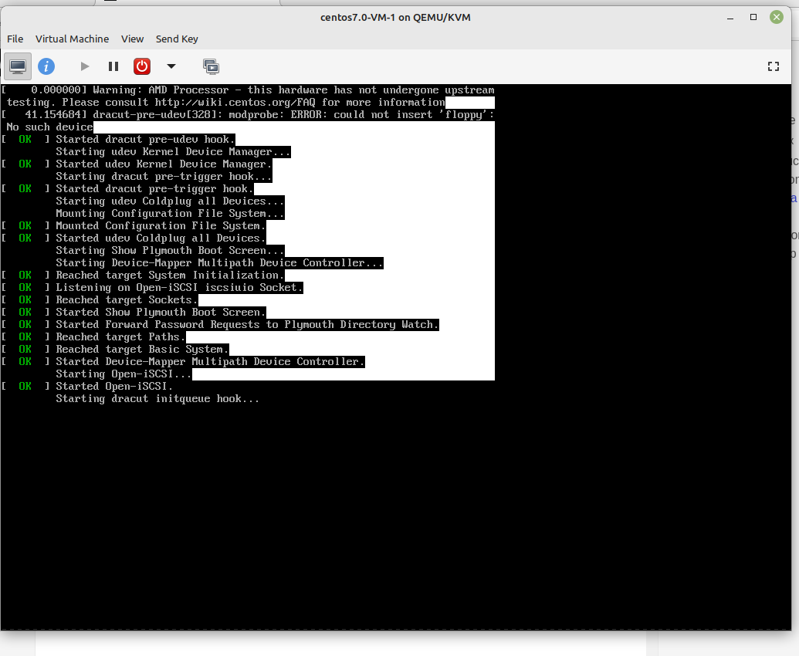Click 'Reached target Paths.' line

point(120,336)
